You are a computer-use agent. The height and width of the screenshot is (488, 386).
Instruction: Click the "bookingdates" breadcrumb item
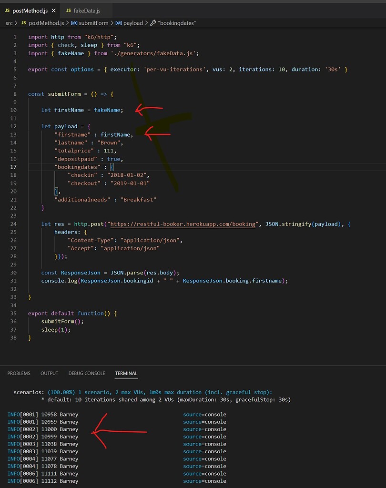177,23
